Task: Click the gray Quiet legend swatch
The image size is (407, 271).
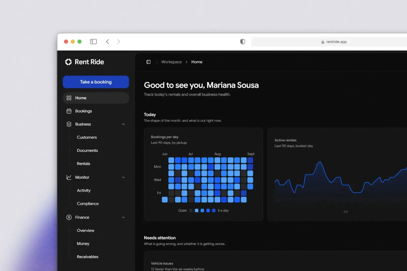Action: coord(191,211)
